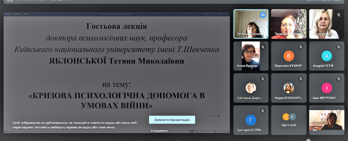
Task: Open the 'Вид' menu in Word
Action: [25, 14]
